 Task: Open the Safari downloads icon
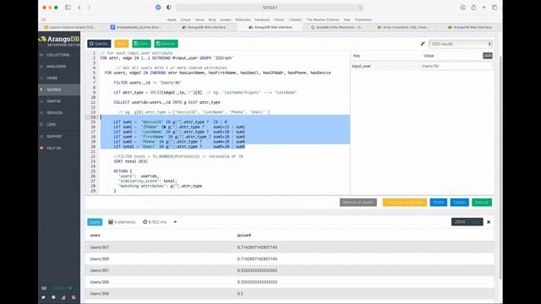[x=463, y=8]
